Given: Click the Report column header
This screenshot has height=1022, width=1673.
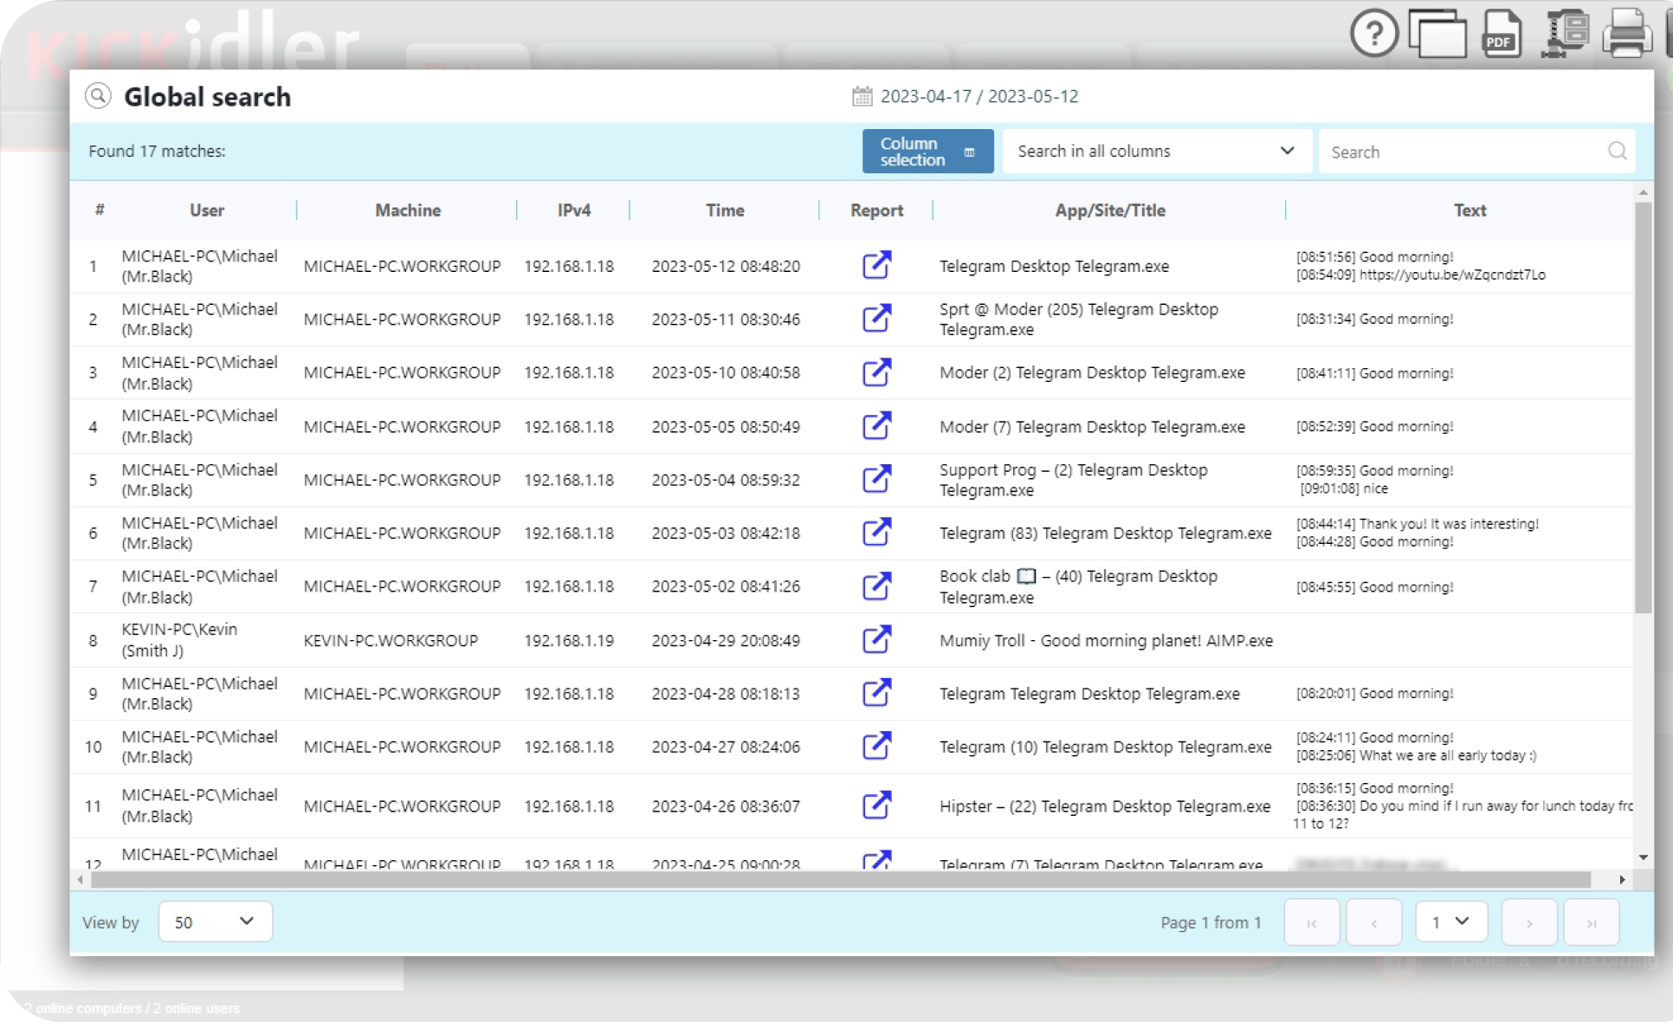Looking at the screenshot, I should pyautogui.click(x=876, y=210).
